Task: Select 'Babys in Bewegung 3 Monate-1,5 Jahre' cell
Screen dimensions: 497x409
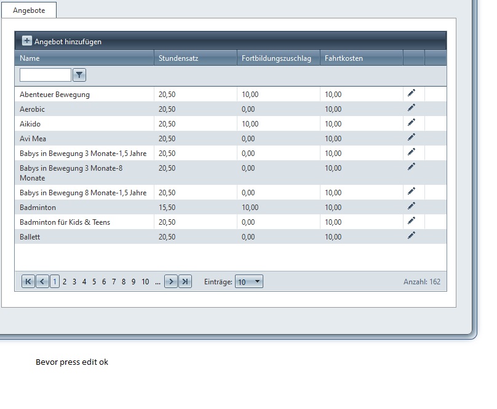Action: (84, 153)
